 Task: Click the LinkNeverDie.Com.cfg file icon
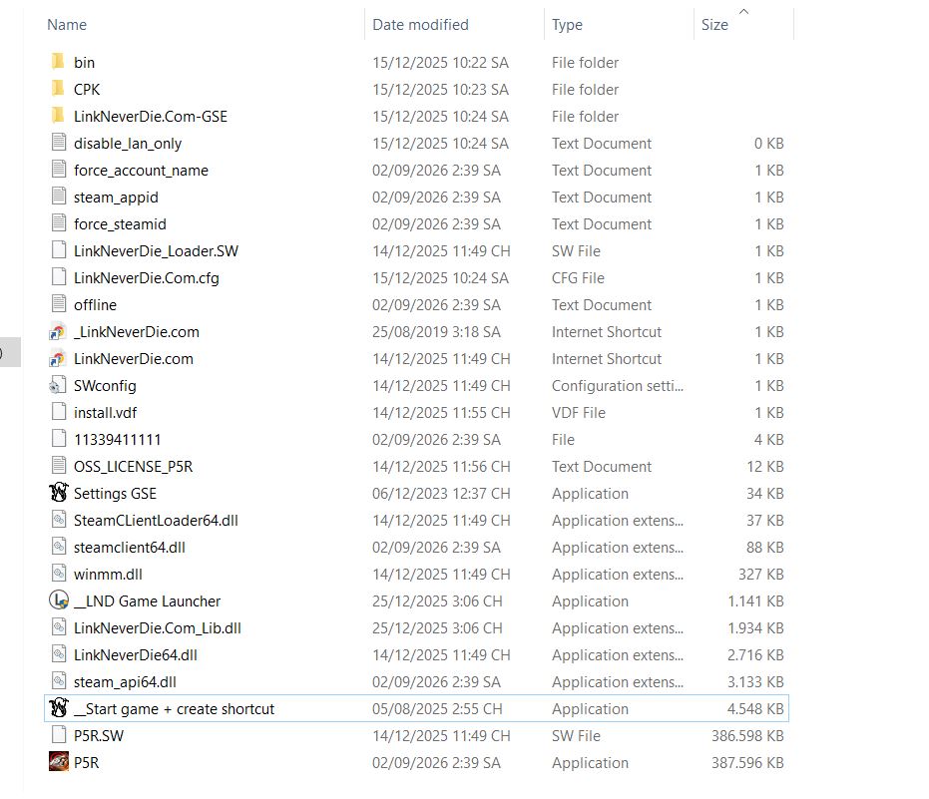(58, 277)
